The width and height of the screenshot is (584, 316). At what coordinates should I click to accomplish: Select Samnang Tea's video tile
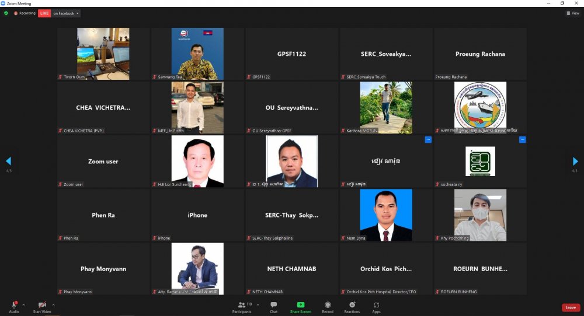(x=197, y=54)
